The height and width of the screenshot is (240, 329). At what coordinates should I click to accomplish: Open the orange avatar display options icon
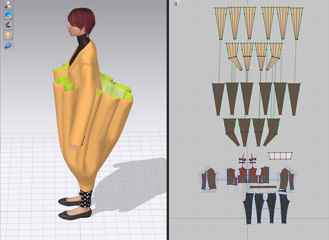(8, 35)
